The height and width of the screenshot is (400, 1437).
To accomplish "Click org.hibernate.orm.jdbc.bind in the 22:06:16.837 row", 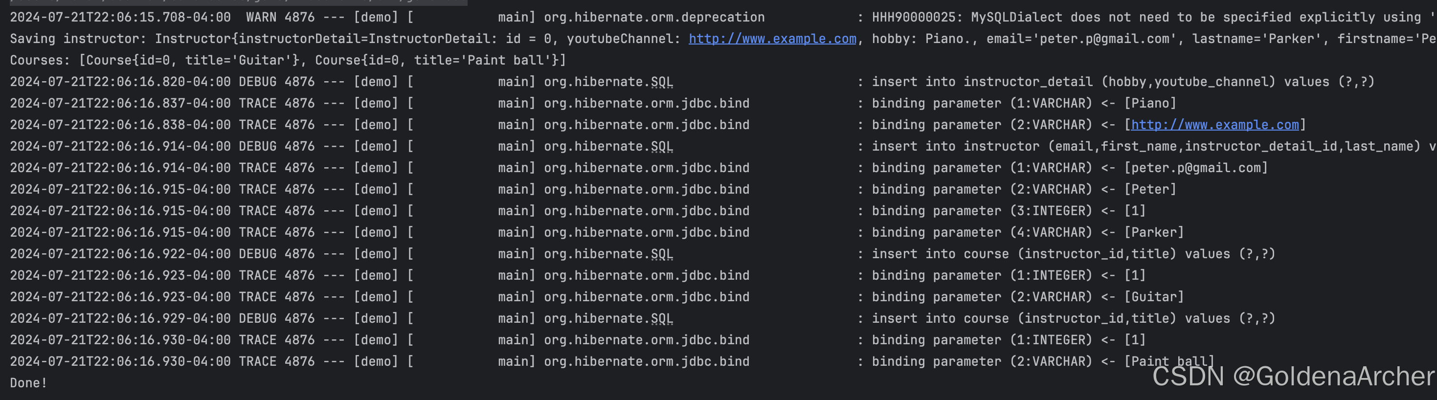I will point(647,103).
